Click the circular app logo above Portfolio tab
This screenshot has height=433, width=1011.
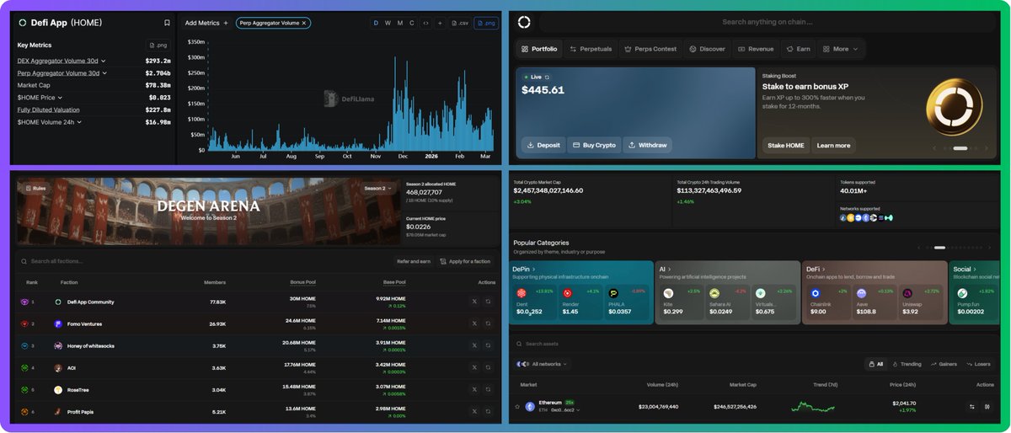click(524, 22)
